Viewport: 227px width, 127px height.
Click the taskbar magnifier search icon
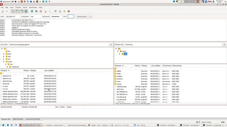pyautogui.click(x=12, y=125)
